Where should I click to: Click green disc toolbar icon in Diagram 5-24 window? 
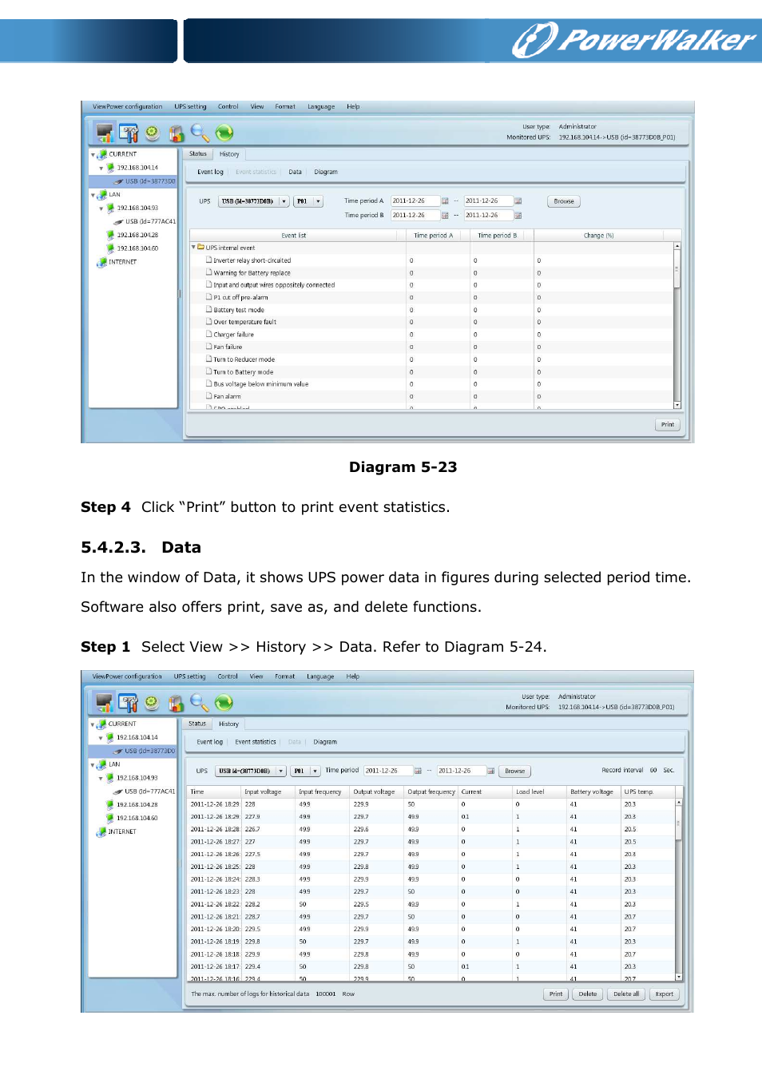[x=153, y=704]
